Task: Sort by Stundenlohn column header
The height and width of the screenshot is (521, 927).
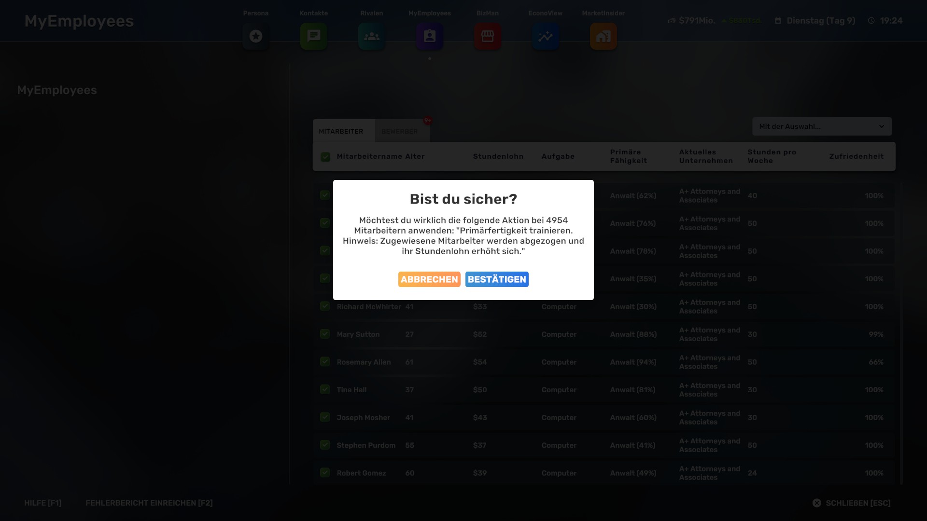Action: coord(498,156)
